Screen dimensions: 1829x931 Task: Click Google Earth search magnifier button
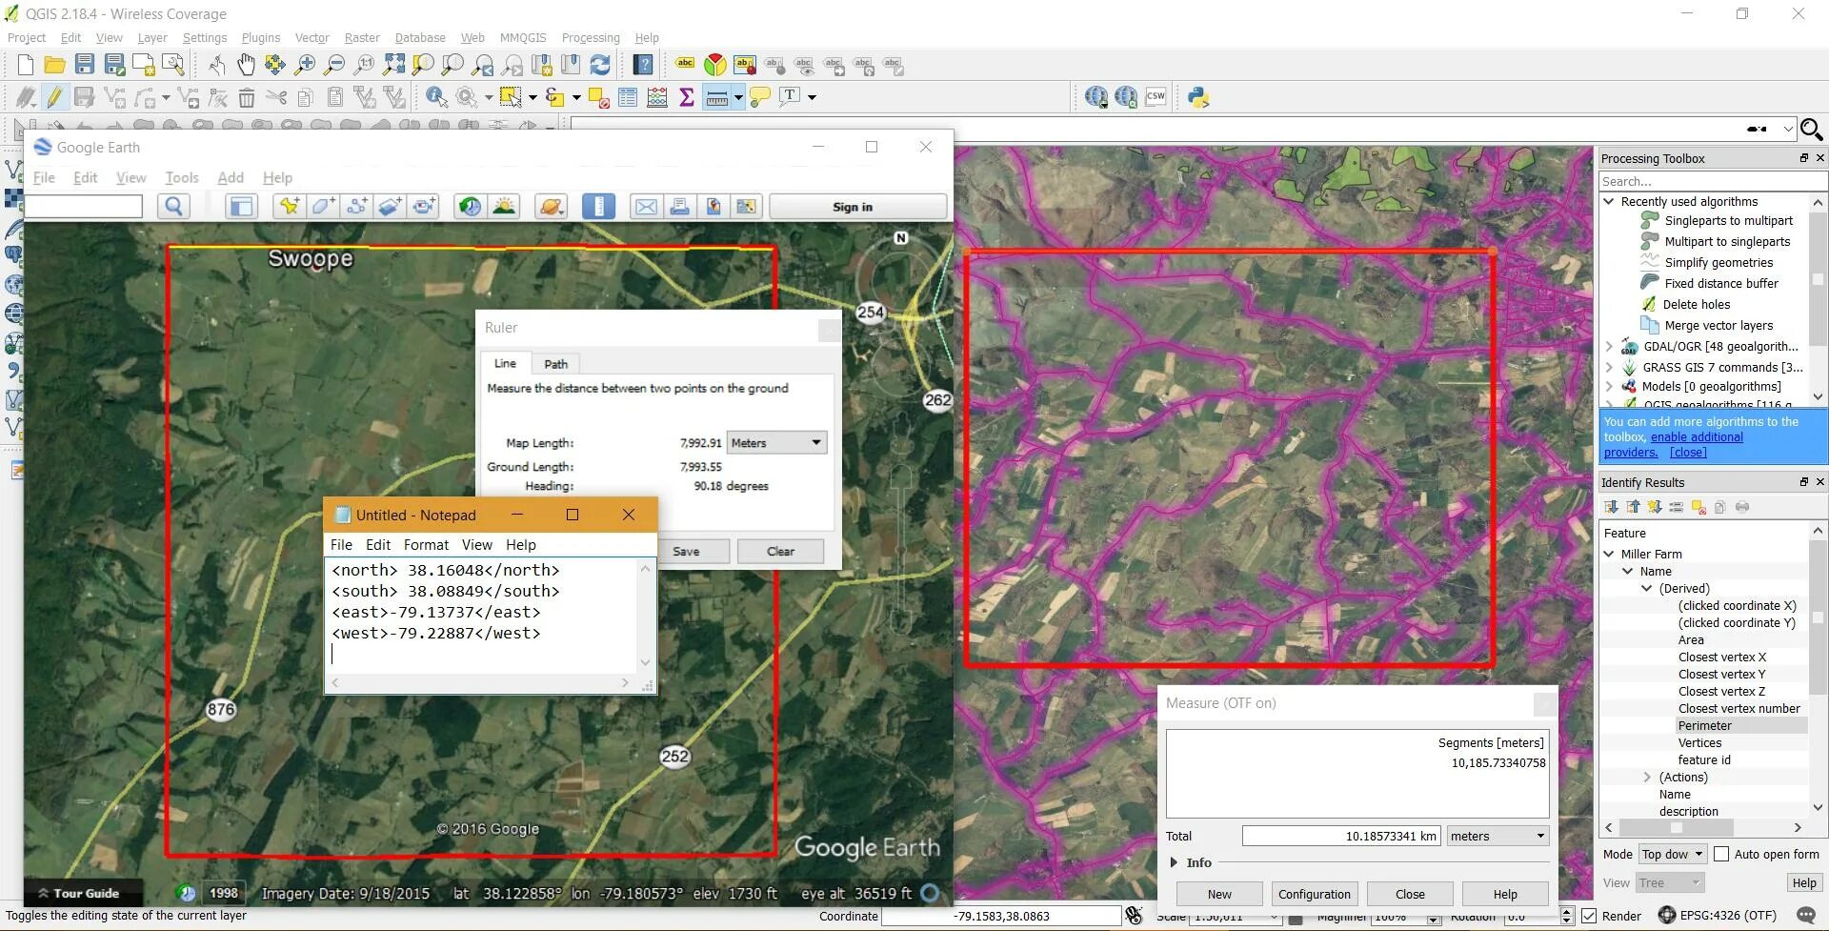(173, 206)
